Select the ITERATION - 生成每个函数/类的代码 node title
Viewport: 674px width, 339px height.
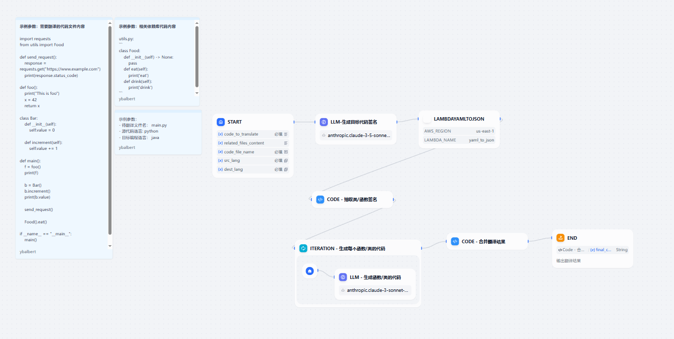click(348, 248)
